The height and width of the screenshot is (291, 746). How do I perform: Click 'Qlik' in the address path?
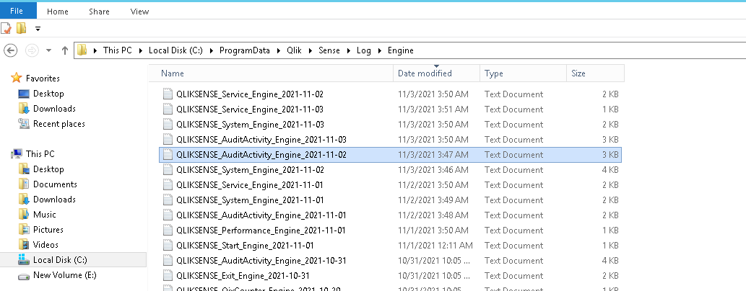click(294, 50)
